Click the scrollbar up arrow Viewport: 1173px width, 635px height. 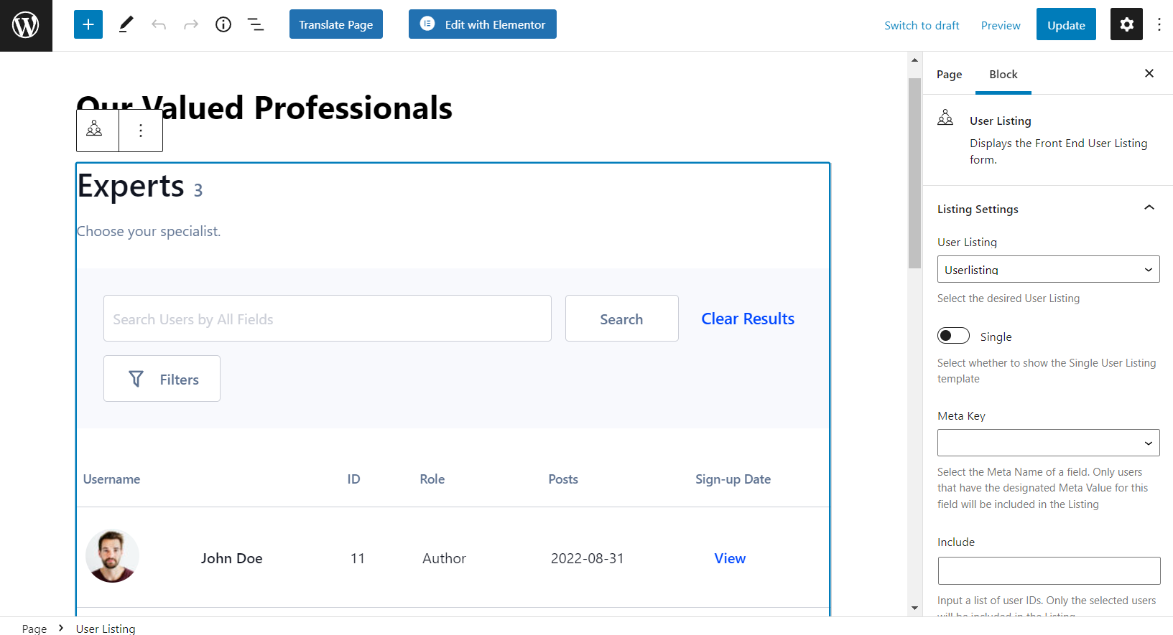(914, 60)
